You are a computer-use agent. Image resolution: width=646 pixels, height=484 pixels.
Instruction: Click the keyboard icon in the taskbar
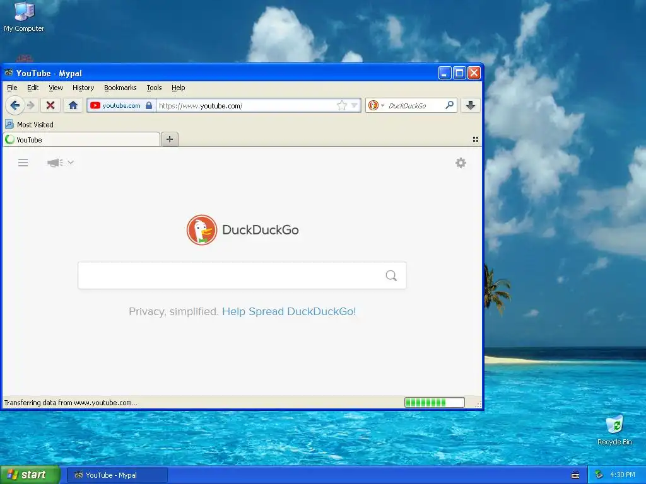tap(575, 475)
